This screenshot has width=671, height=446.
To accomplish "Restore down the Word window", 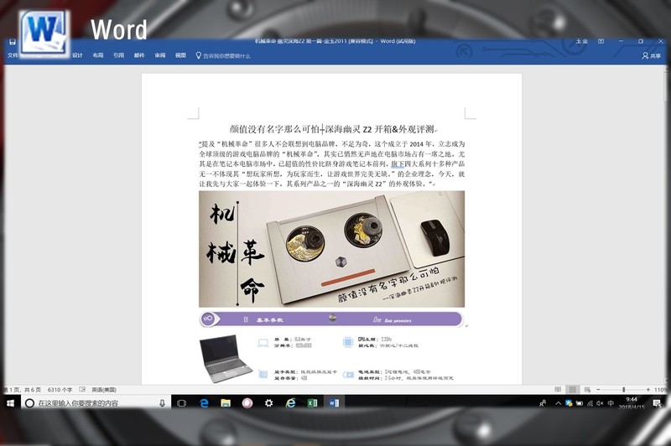I will pyautogui.click(x=641, y=41).
